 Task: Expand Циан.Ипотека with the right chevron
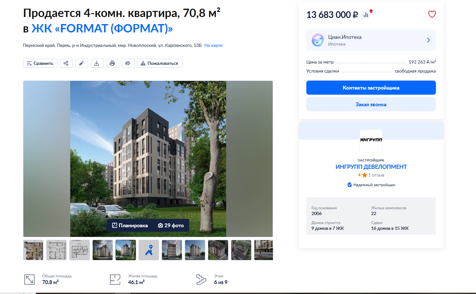click(429, 40)
